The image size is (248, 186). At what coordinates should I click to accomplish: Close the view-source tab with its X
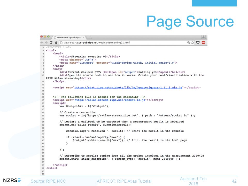coord(83,37)
